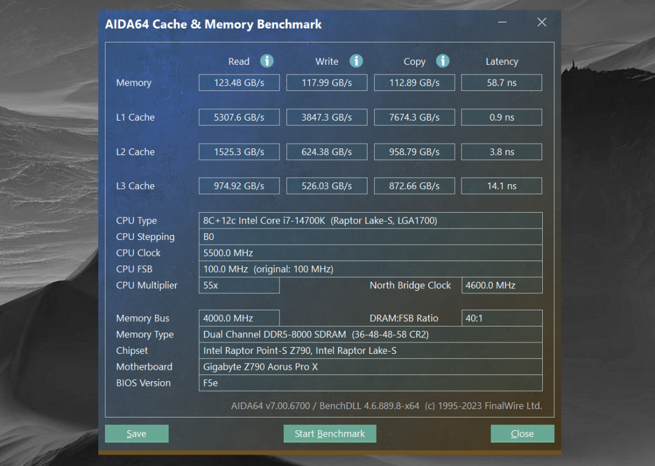The height and width of the screenshot is (466, 655).
Task: Click the AIDA64 version footer text
Action: coord(386,406)
